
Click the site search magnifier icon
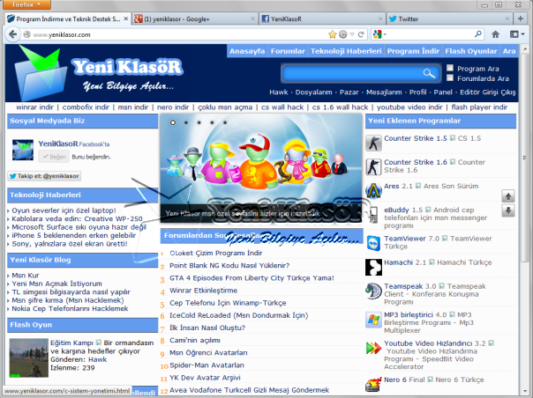(x=429, y=73)
